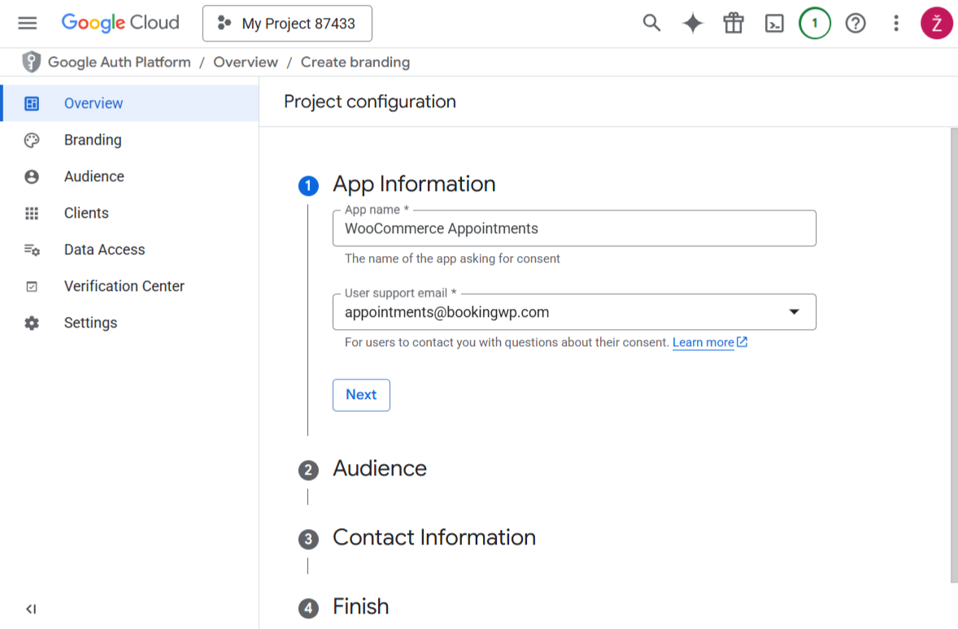Open the main navigation hamburger menu

[28, 24]
